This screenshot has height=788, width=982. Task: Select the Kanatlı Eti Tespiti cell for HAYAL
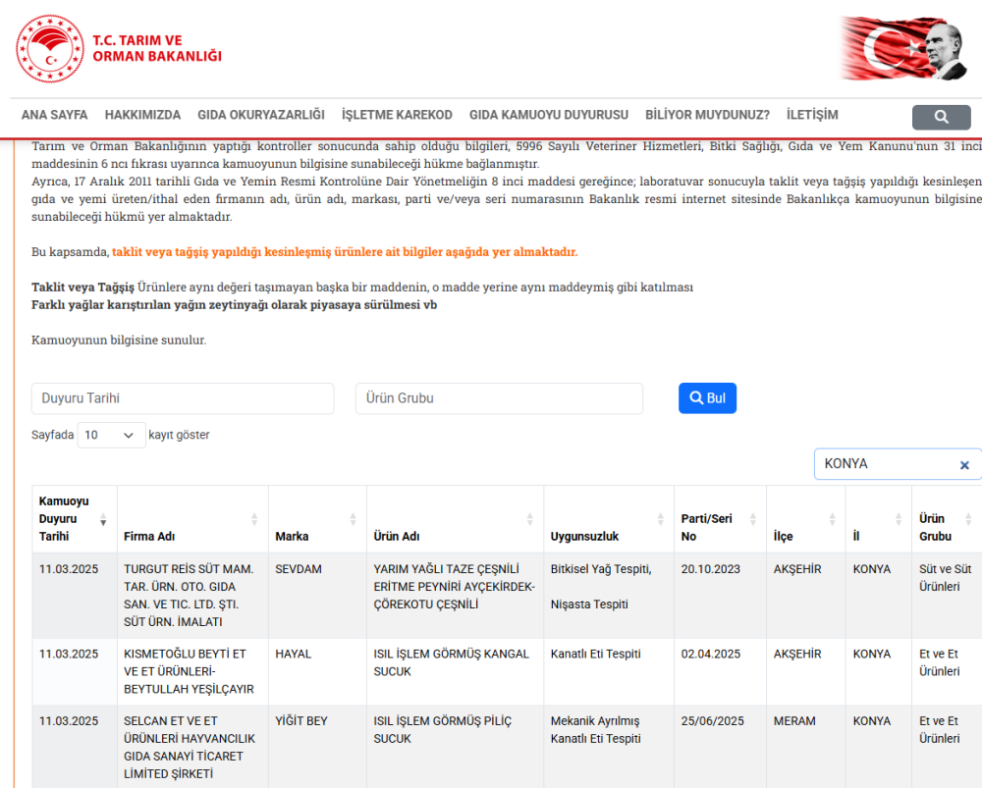tap(609, 671)
